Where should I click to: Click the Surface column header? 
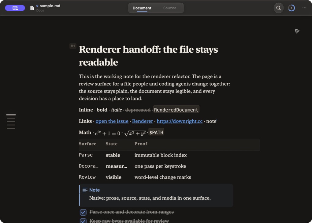pos(87,144)
